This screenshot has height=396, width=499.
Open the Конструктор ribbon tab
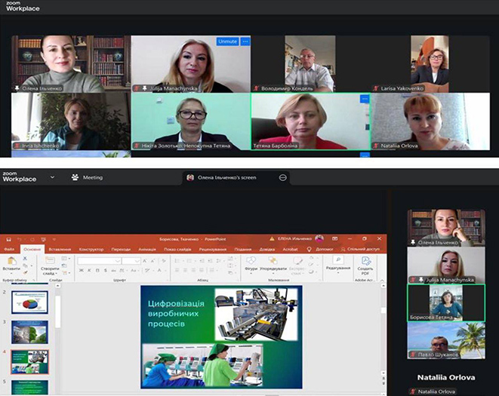pyautogui.click(x=91, y=249)
